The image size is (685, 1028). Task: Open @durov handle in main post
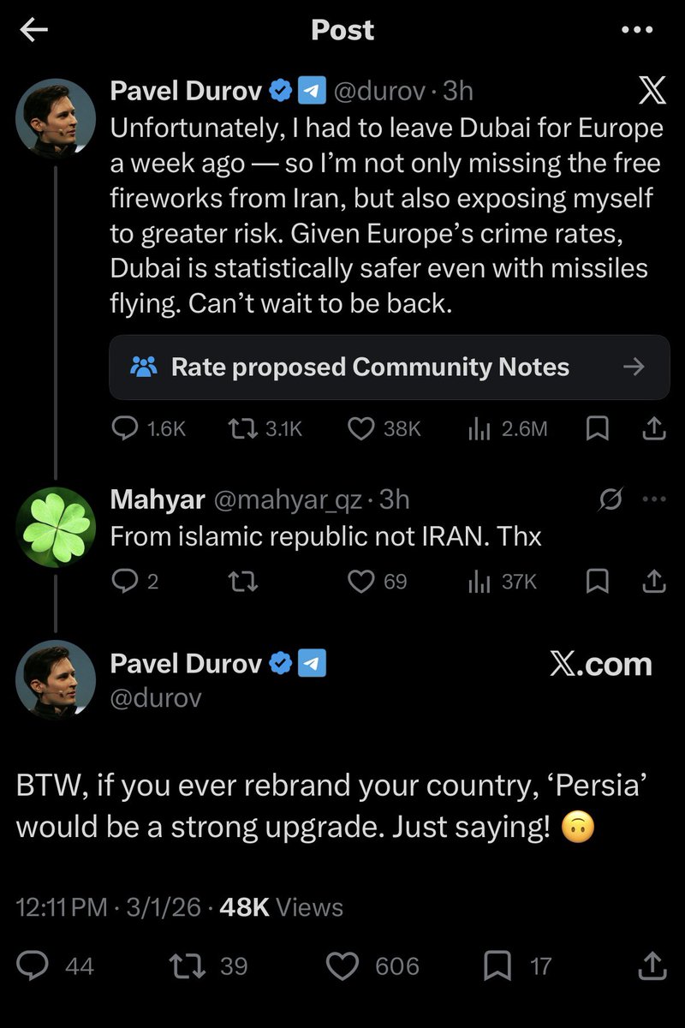click(156, 697)
